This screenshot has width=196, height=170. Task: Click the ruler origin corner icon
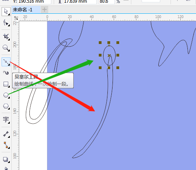16,18
